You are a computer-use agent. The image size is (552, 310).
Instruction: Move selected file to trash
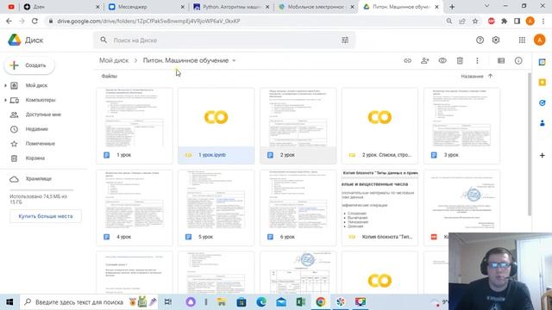pos(460,61)
